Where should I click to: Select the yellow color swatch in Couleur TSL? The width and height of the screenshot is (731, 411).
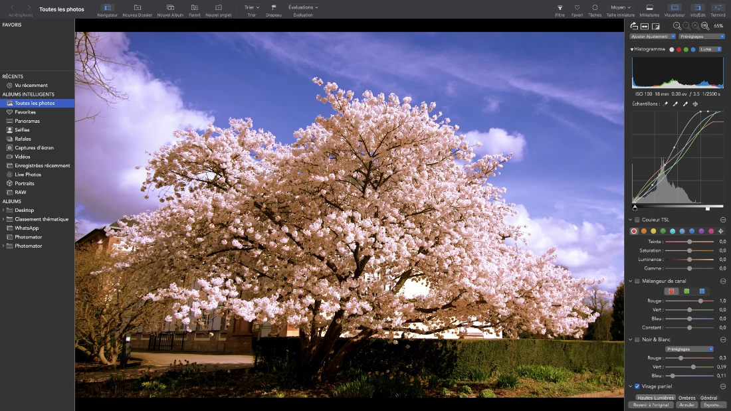coord(653,231)
